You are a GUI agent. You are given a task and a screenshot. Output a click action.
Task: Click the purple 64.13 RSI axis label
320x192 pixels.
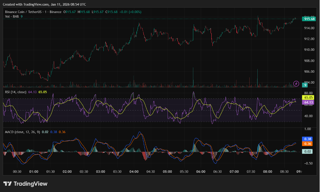coord(308,102)
